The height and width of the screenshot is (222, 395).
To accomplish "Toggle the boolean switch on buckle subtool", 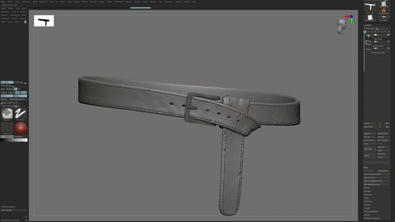I will click(375, 41).
